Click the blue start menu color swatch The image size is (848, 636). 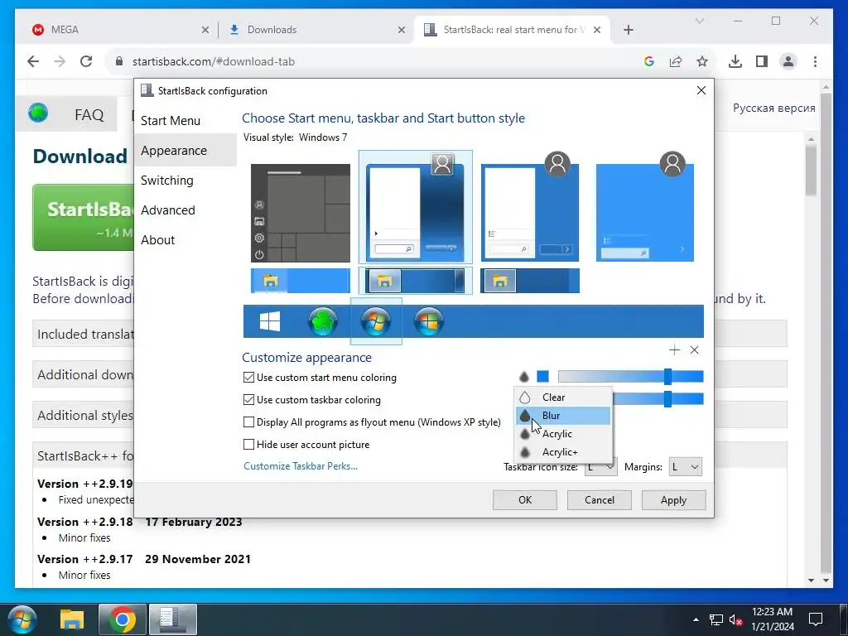pyautogui.click(x=542, y=377)
